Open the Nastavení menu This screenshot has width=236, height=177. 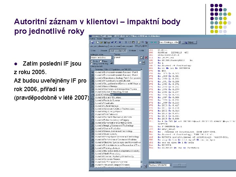coord(107,39)
